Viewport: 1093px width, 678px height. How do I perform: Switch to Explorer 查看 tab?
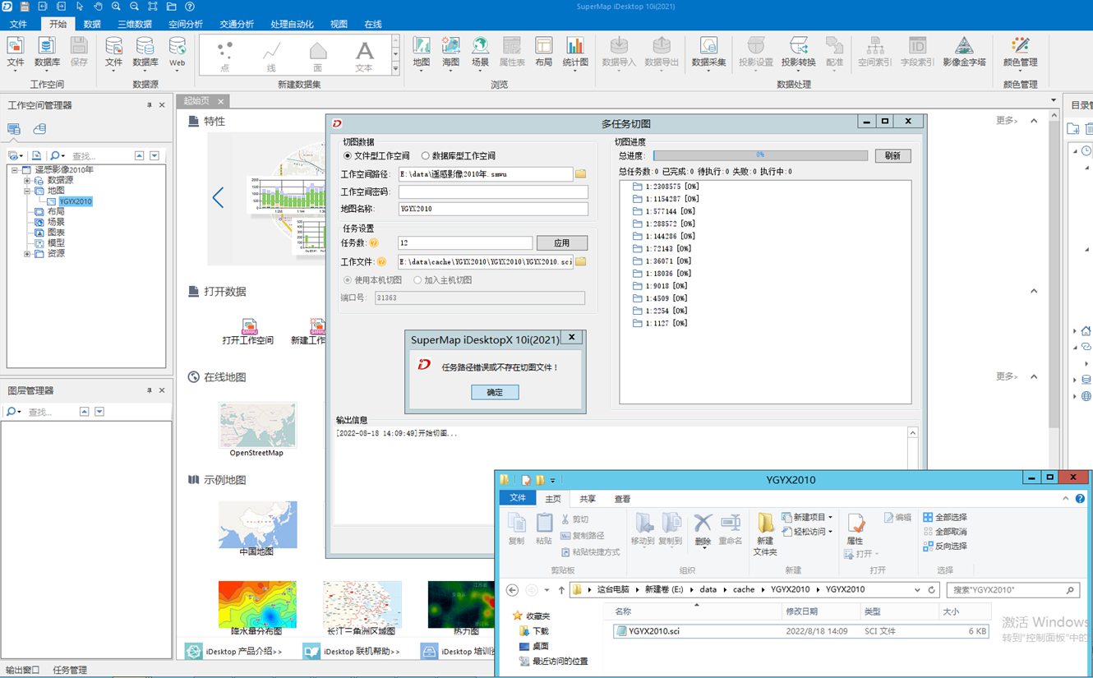pyautogui.click(x=622, y=499)
